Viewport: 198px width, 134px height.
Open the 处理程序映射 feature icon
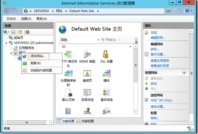[x=68, y=74]
